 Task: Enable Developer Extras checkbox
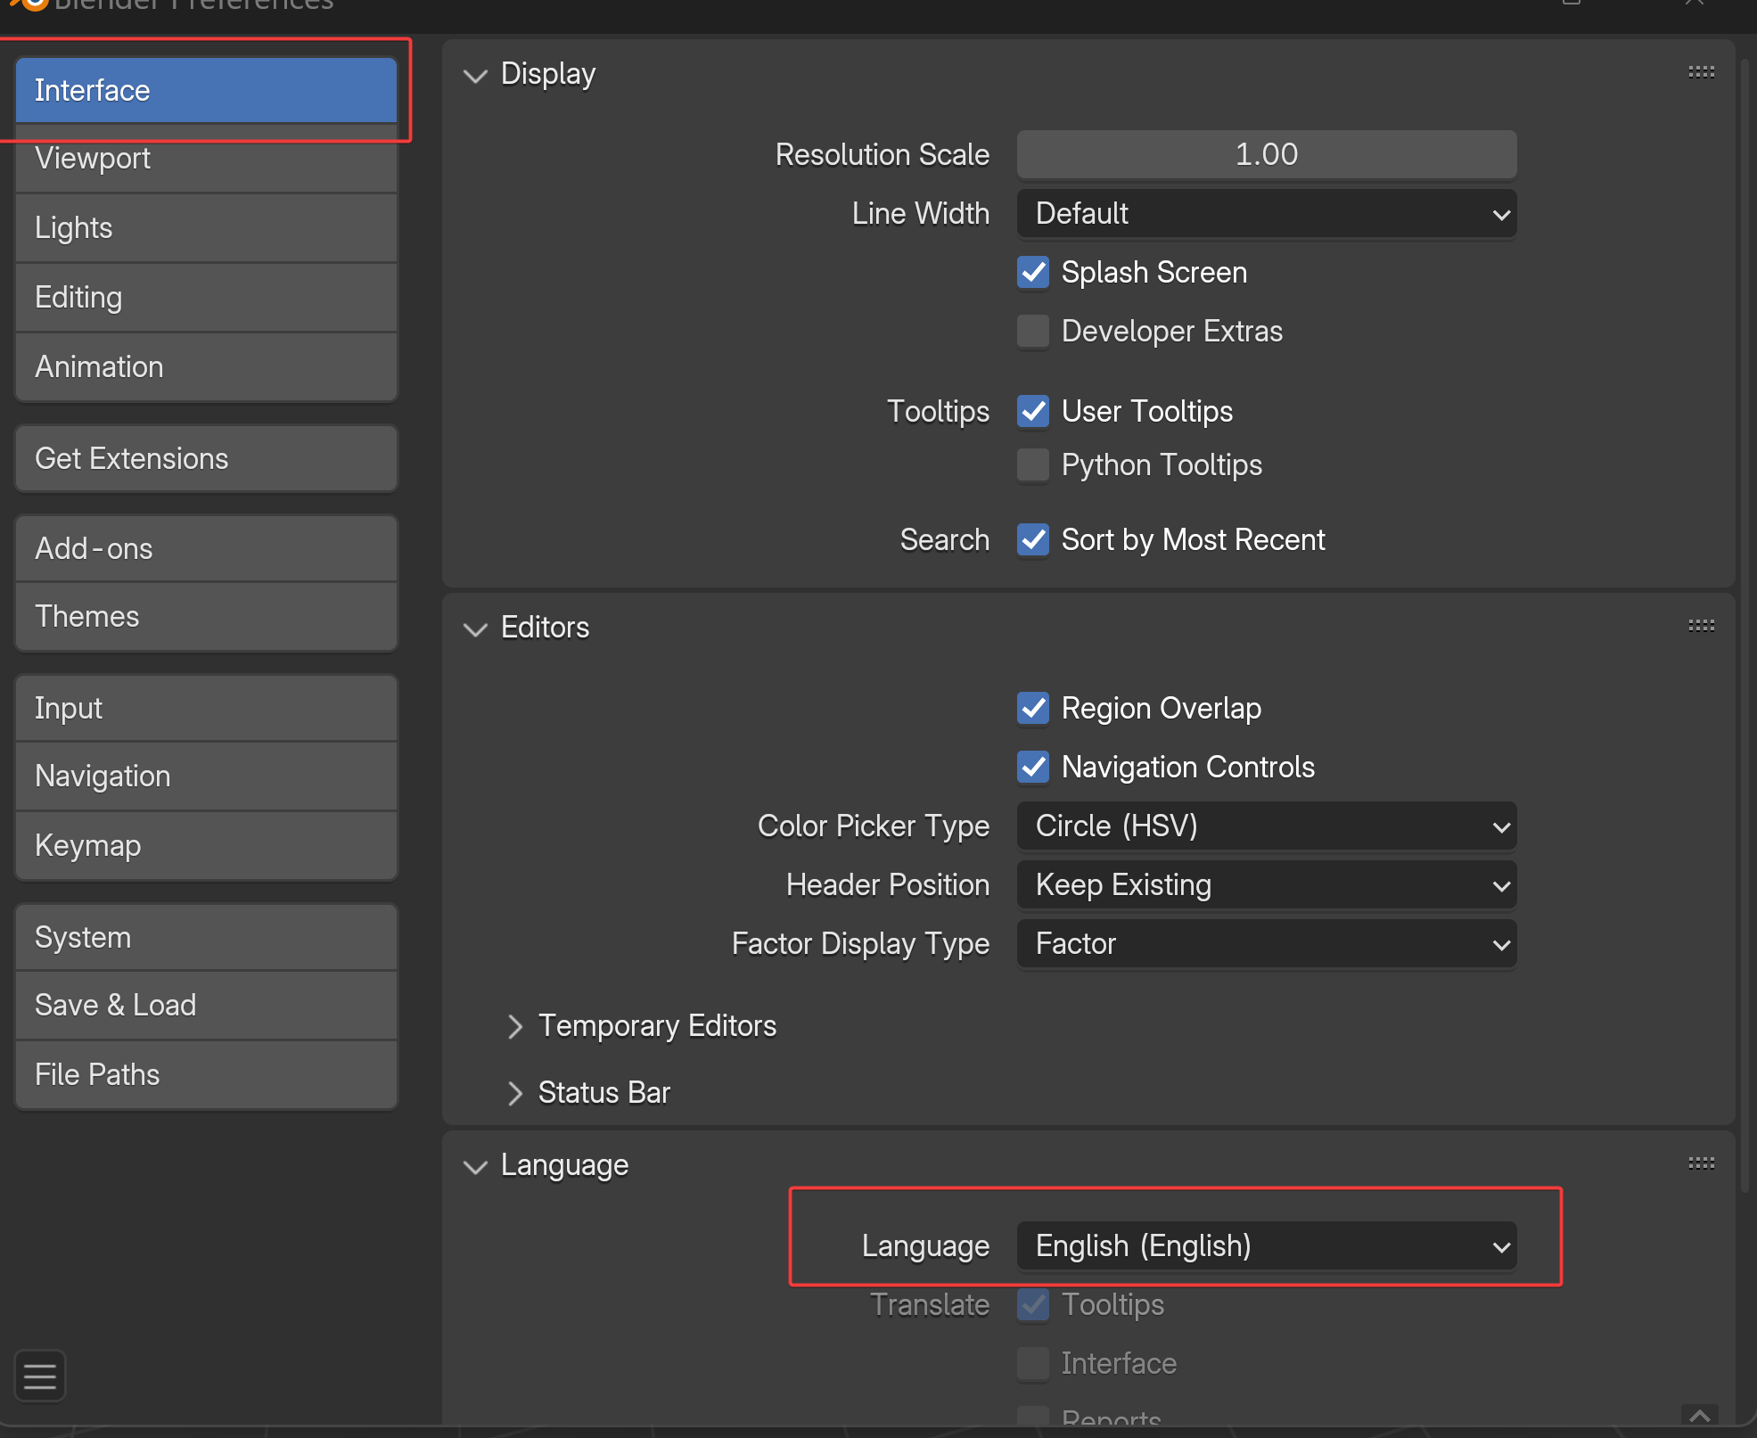[1033, 331]
